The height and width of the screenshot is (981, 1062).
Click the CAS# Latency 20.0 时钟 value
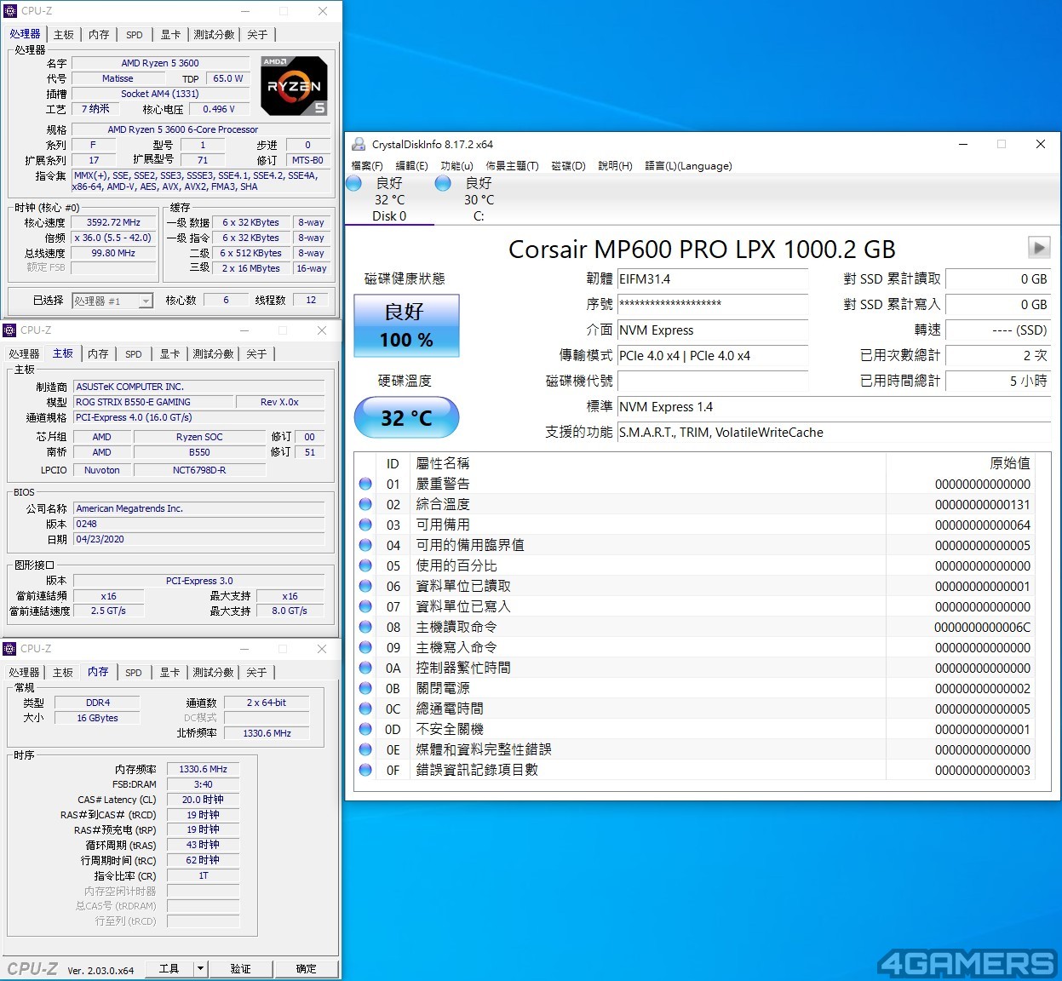click(x=204, y=800)
